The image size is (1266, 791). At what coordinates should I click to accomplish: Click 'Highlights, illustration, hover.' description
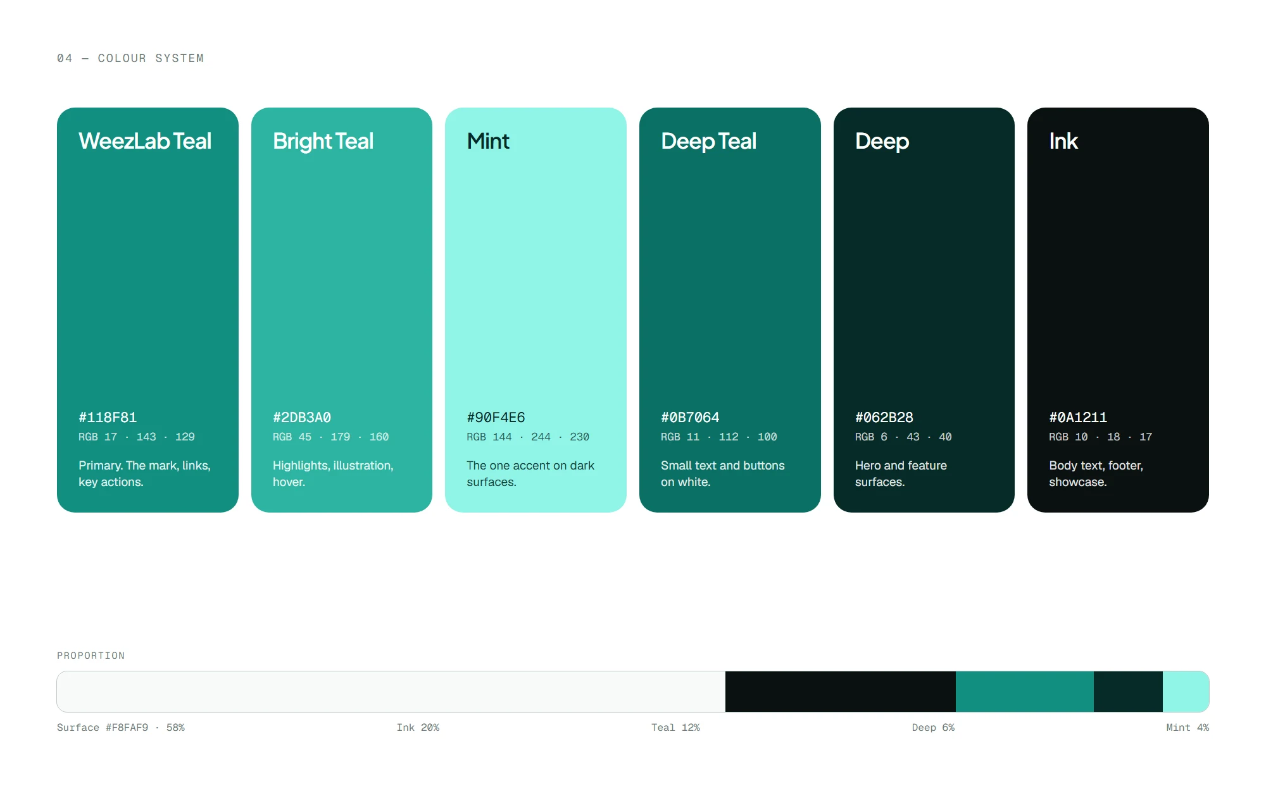[x=333, y=473]
